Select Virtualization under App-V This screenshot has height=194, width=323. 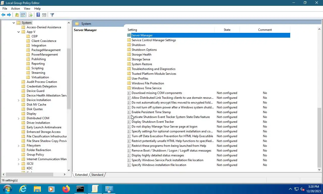tap(40, 77)
